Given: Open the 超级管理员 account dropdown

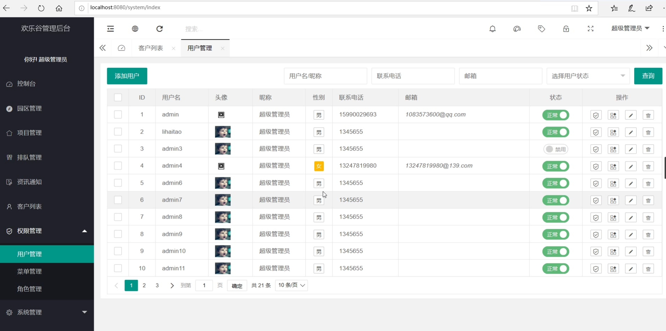Looking at the screenshot, I should 630,28.
